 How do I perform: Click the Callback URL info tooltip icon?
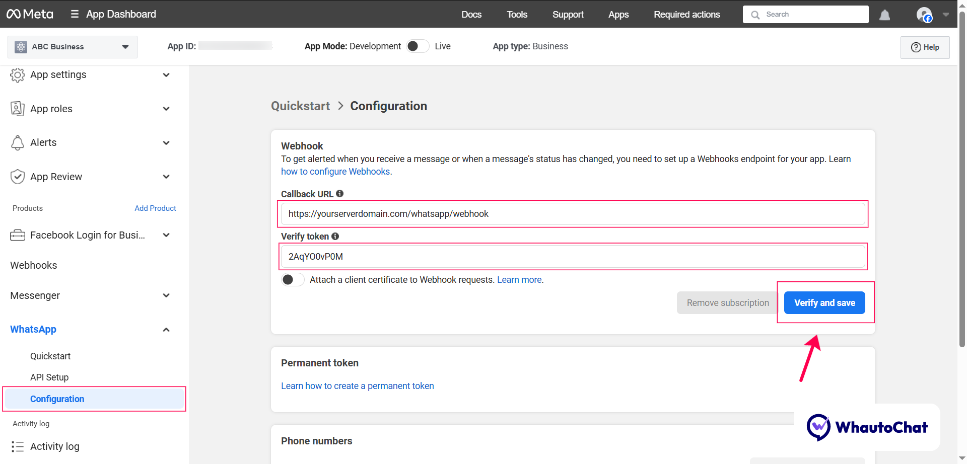[340, 193]
